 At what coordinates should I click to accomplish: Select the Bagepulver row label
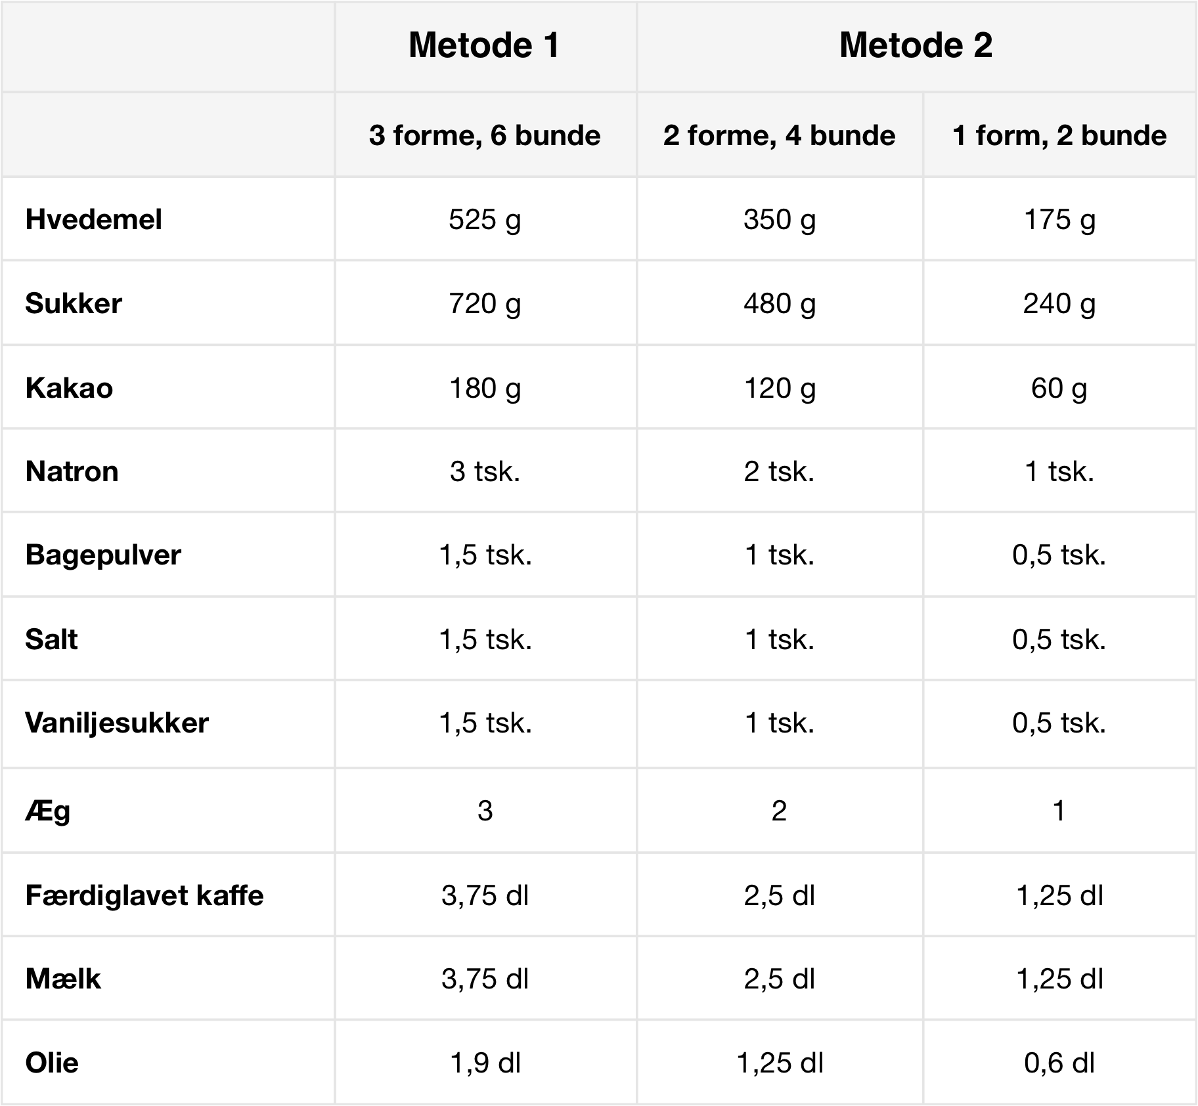(103, 555)
